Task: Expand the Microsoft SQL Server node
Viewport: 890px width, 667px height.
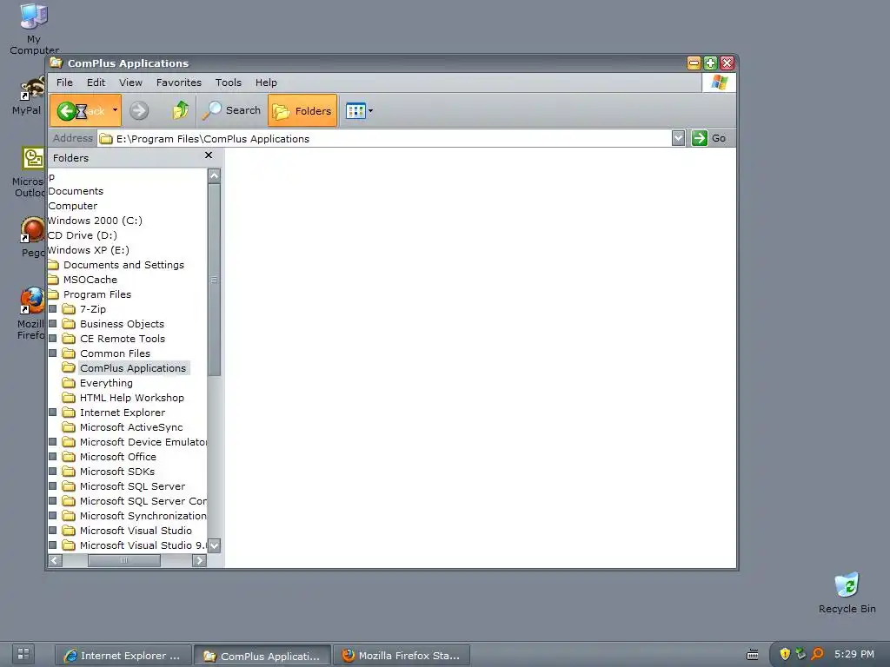Action: click(x=53, y=486)
